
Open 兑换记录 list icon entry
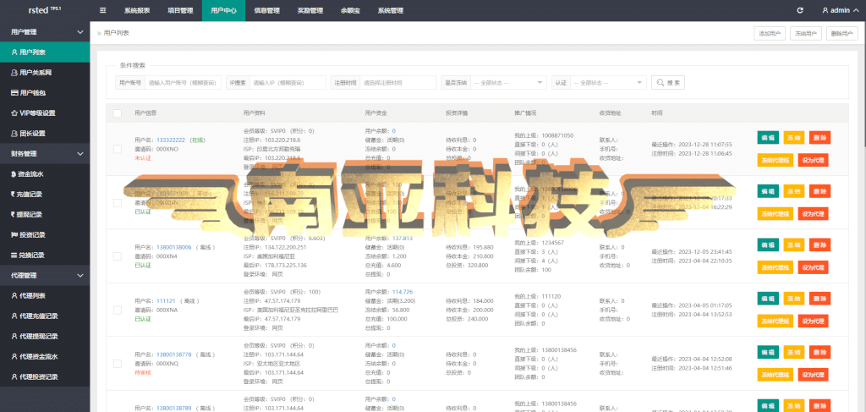tap(14, 255)
